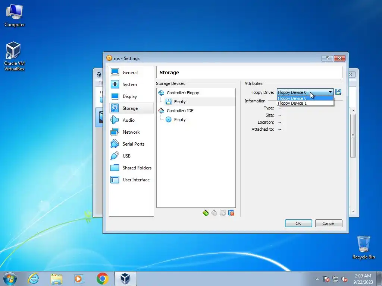
Task: Open Windows Explorer from the taskbar
Action: (x=56, y=279)
